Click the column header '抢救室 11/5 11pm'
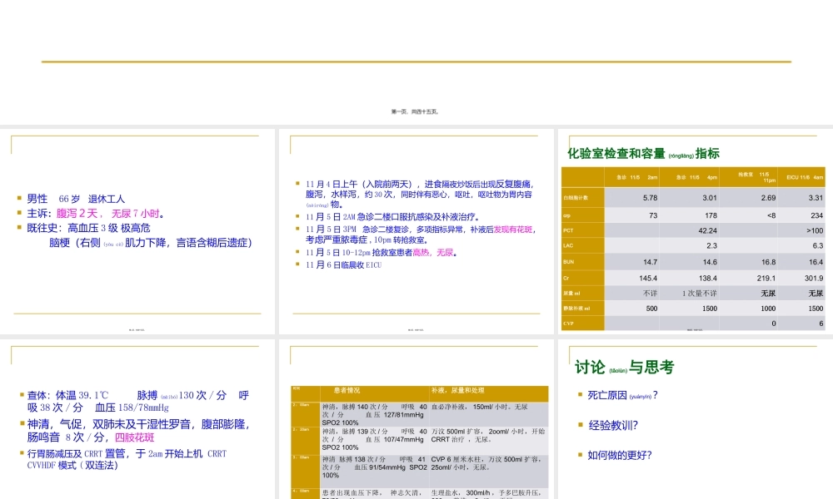The height and width of the screenshot is (499, 833). (749, 177)
